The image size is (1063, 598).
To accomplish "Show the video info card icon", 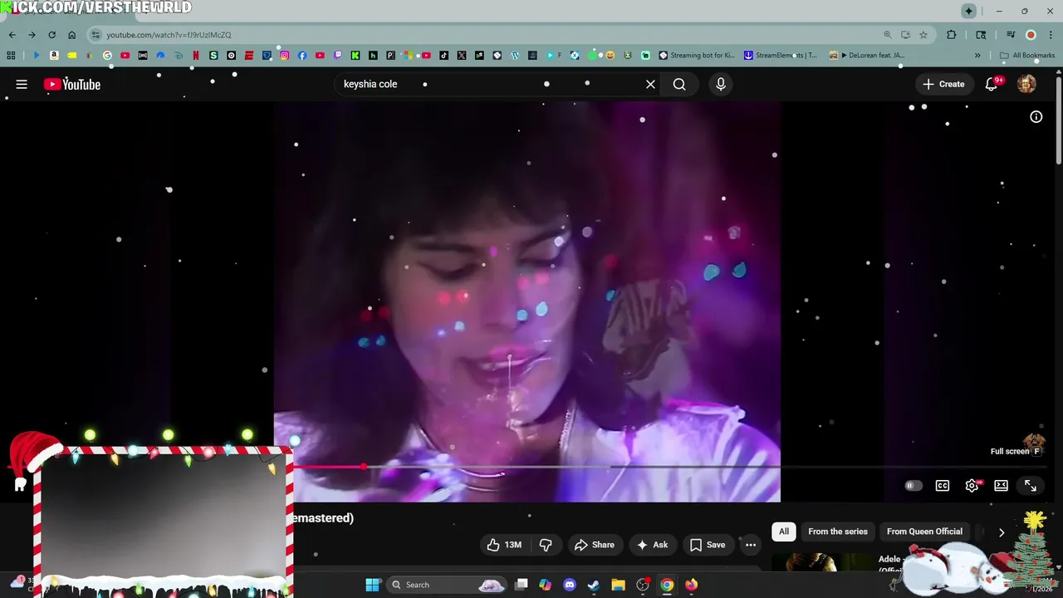I will (1036, 117).
